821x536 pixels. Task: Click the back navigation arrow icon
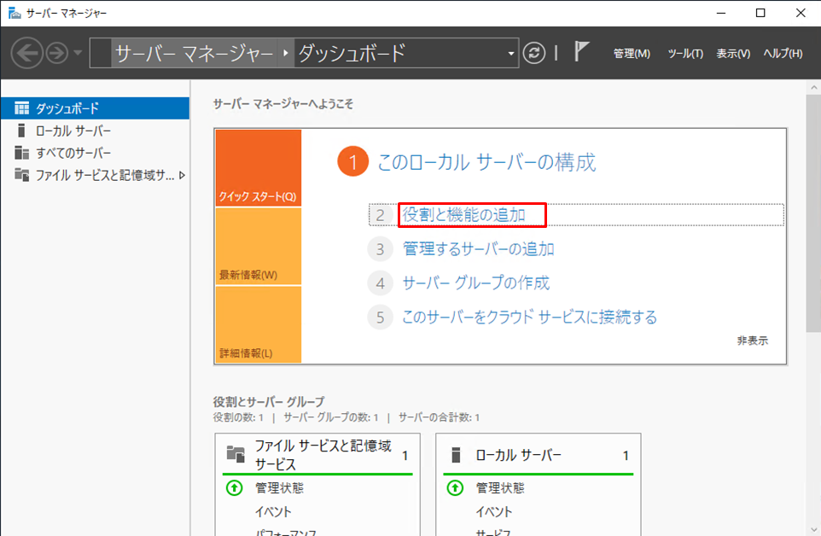pos(26,53)
